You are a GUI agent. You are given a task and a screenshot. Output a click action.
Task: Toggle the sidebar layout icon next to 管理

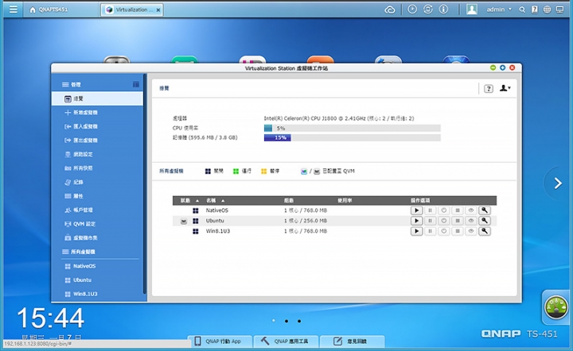[x=136, y=84]
